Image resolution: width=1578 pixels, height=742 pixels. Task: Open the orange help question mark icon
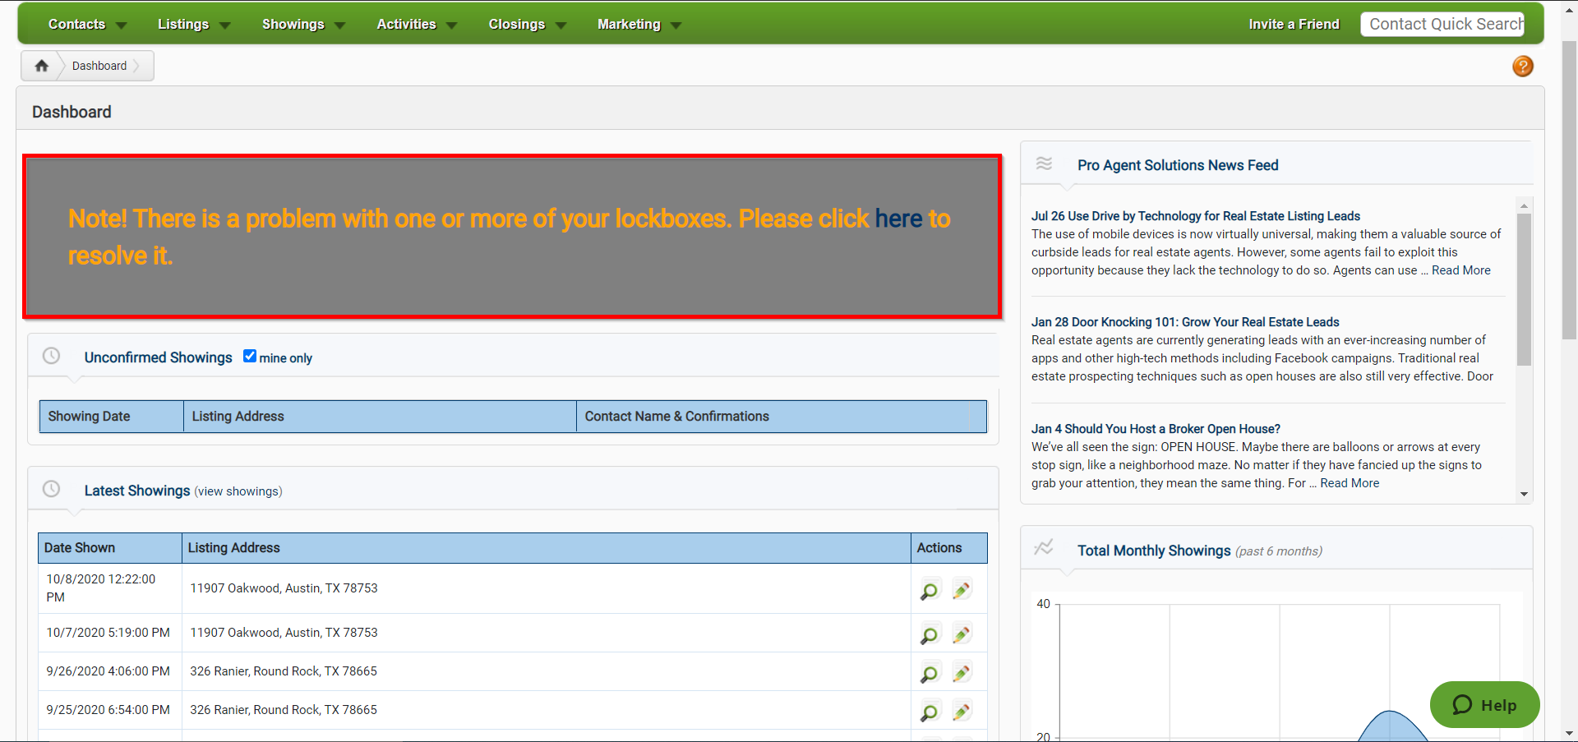1522,66
